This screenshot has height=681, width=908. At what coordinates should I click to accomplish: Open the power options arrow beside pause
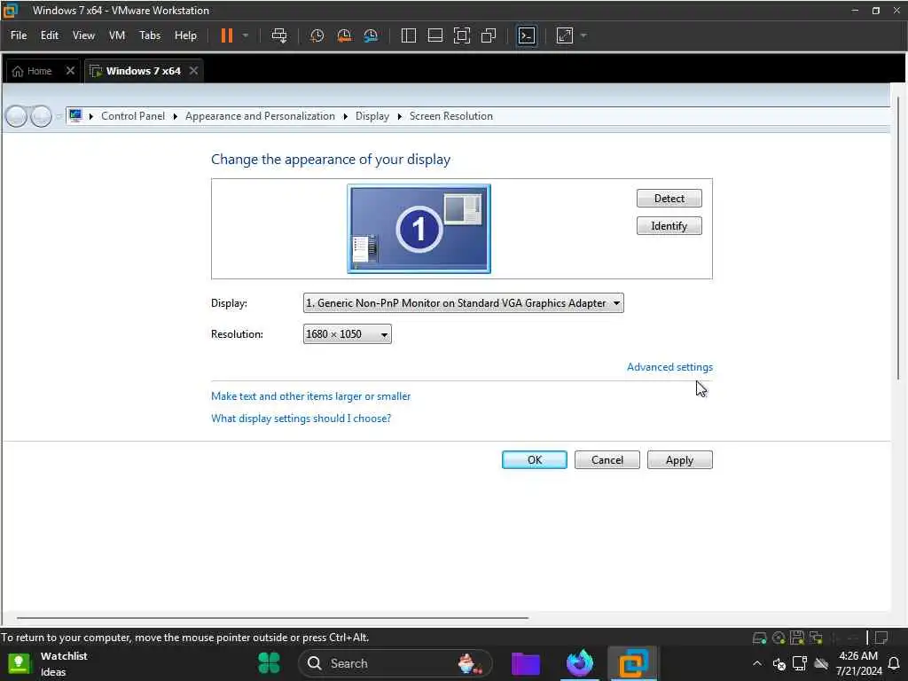click(246, 35)
